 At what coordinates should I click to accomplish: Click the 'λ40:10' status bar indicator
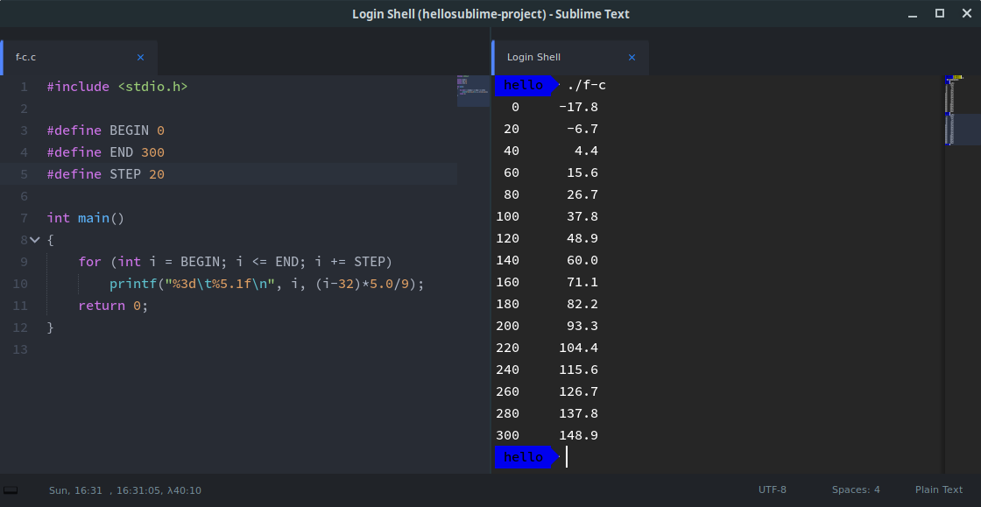click(185, 490)
